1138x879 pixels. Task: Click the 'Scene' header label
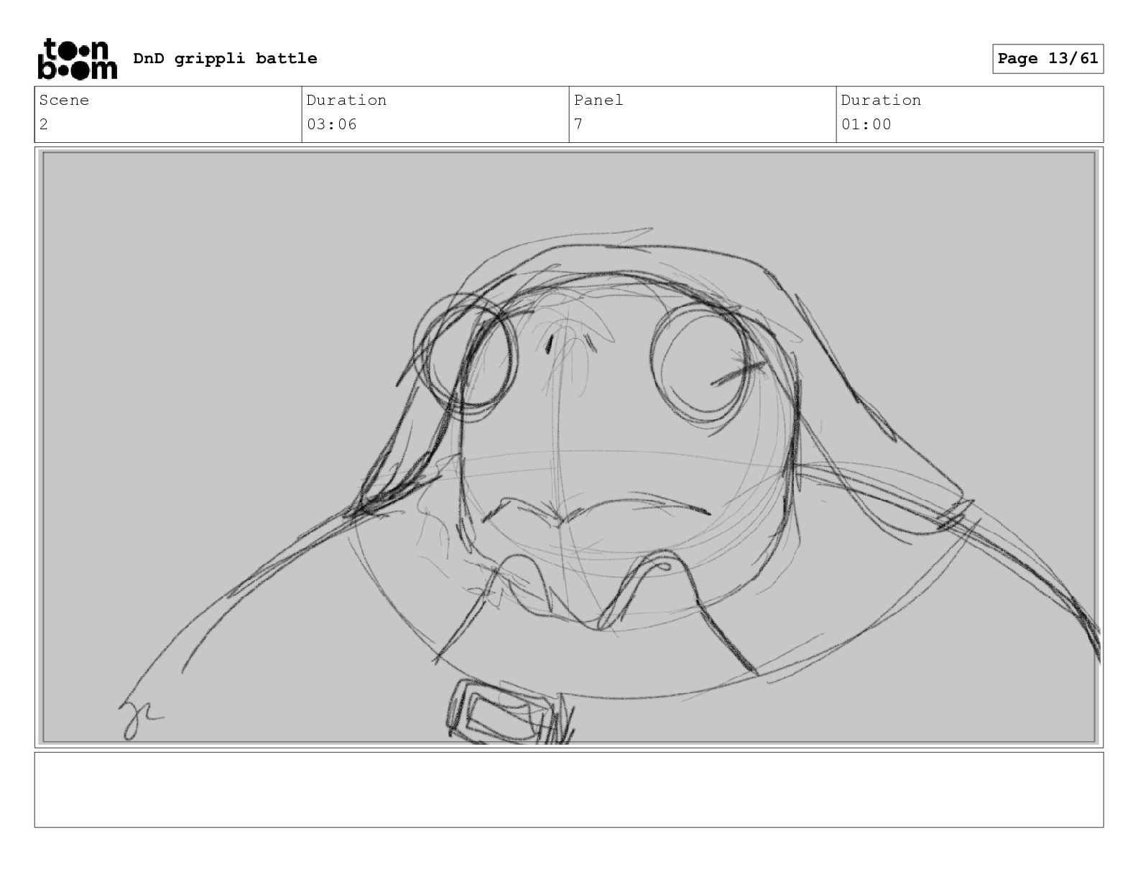[64, 100]
